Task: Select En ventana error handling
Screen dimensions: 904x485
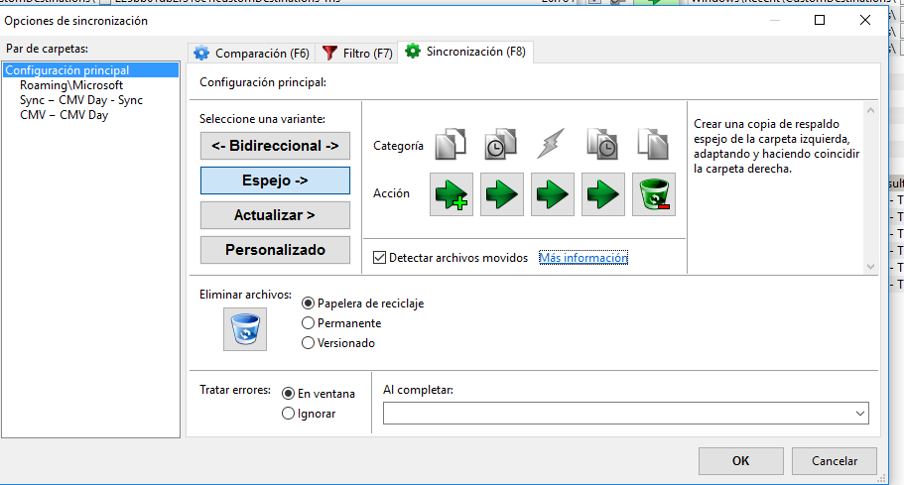Action: coord(288,394)
